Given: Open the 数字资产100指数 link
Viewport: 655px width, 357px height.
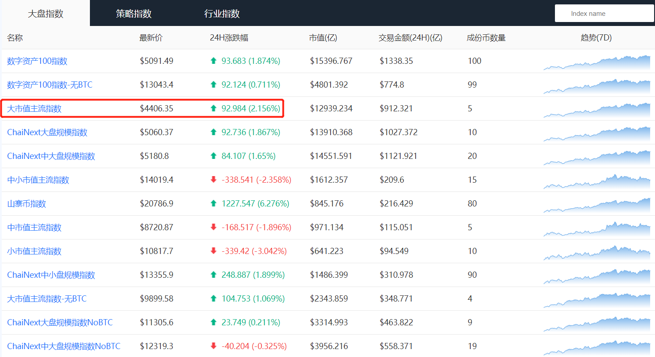Looking at the screenshot, I should pos(37,61).
